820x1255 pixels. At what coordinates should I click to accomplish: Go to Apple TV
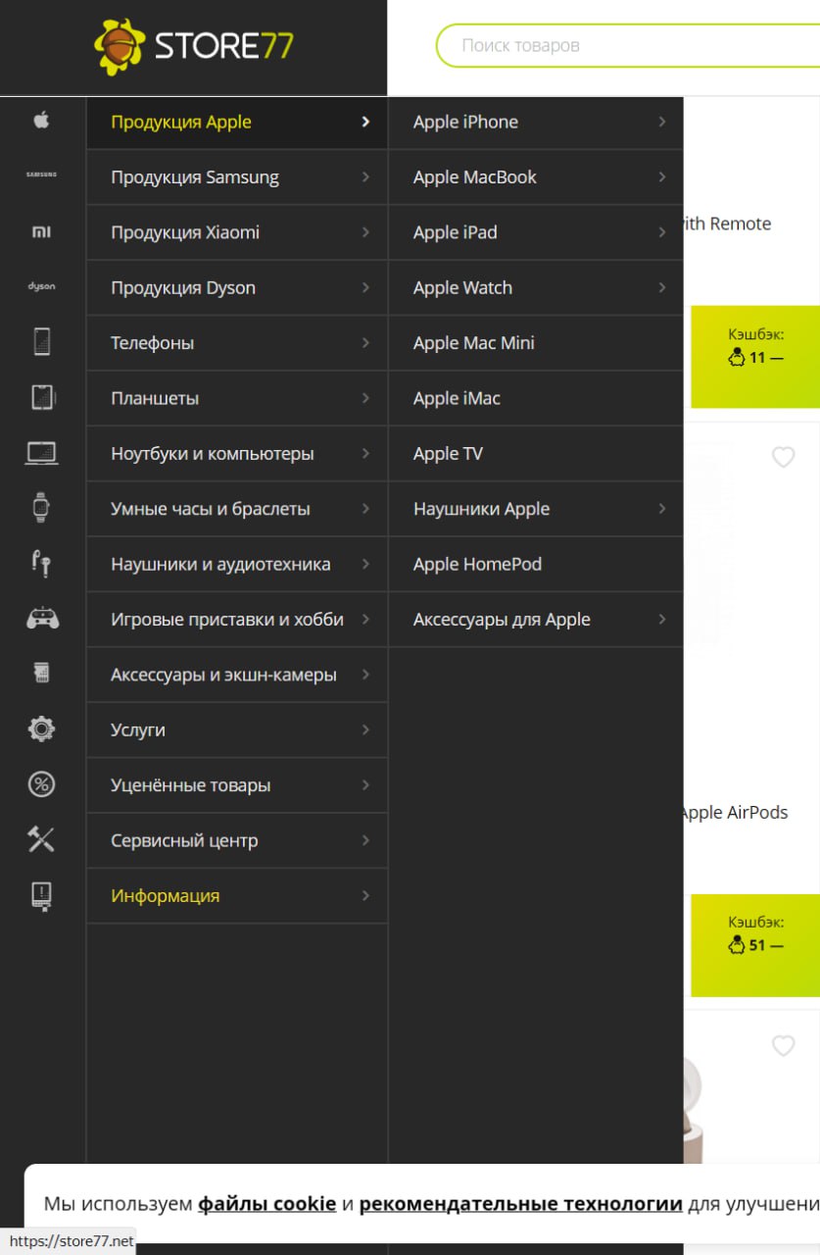pos(536,454)
